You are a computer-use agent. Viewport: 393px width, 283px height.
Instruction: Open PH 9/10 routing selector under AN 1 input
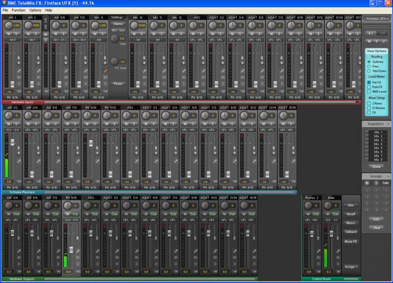[12, 98]
